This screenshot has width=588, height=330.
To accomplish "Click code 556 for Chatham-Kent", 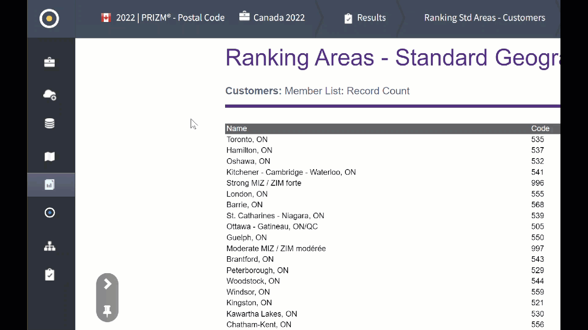I will point(537,324).
